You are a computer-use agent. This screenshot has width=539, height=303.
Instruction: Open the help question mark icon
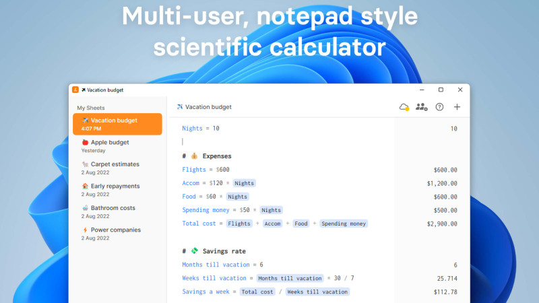439,107
